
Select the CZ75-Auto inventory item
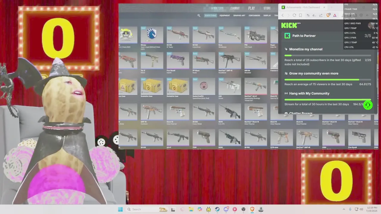pyautogui.click(x=282, y=137)
